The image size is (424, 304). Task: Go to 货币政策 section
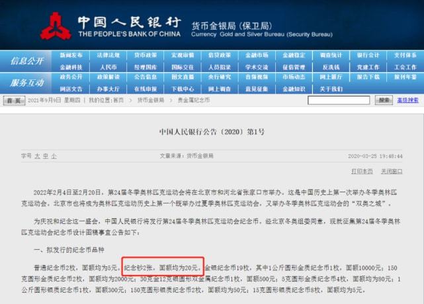point(146,56)
